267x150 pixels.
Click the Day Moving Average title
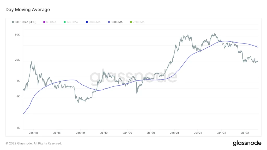28,10
